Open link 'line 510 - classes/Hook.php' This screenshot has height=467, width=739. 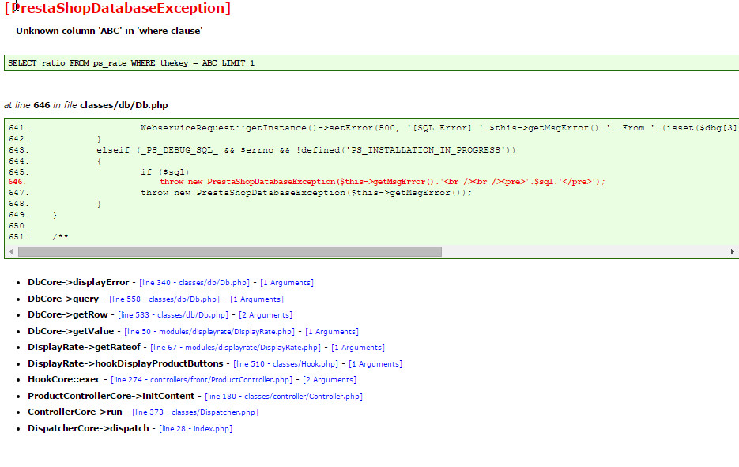[x=285, y=364]
